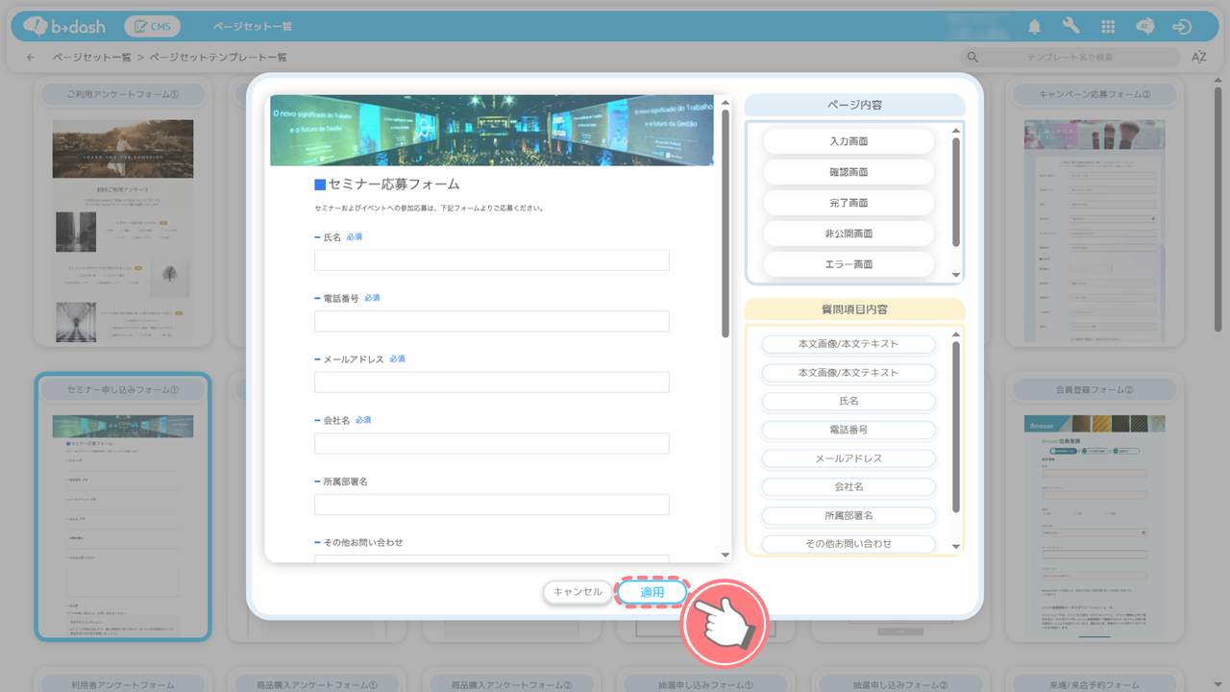
Task: Focus the template name search box
Action: [1070, 58]
